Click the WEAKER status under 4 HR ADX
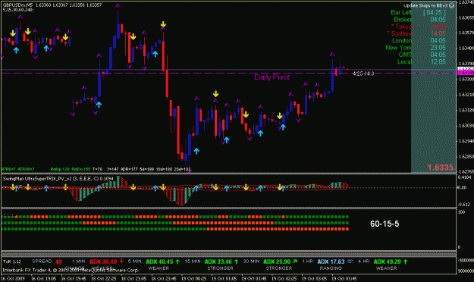474x282 pixels. (386, 268)
